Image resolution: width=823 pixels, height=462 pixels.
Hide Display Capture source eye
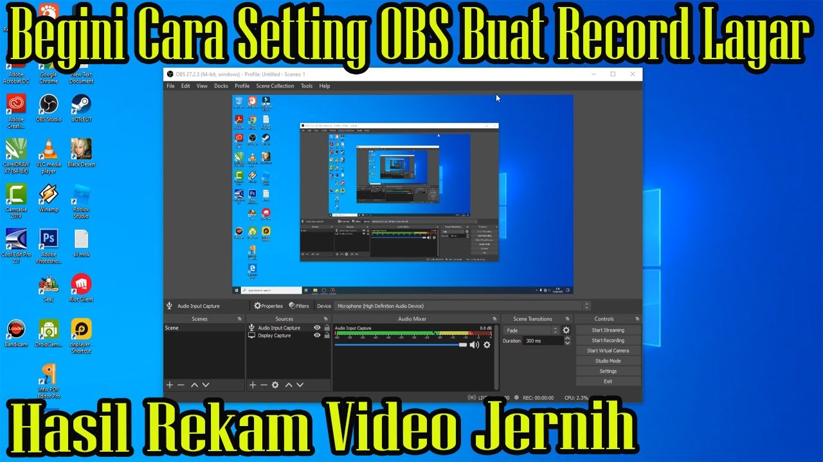tap(317, 336)
